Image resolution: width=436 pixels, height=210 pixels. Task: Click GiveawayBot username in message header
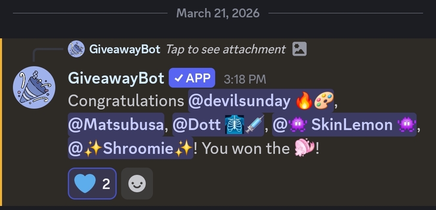116,78
